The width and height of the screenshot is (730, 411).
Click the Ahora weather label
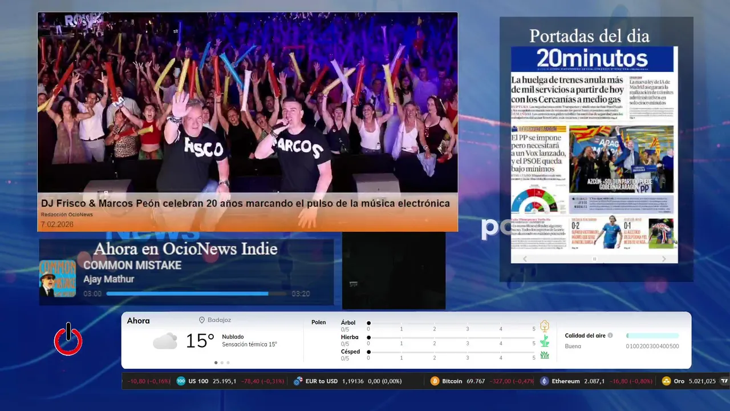point(138,321)
